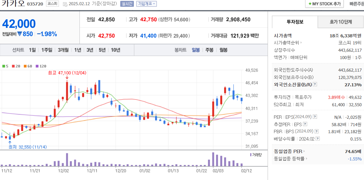
Task: Click the 최고 47,100 (12/04) high marker
Action: tap(67, 73)
